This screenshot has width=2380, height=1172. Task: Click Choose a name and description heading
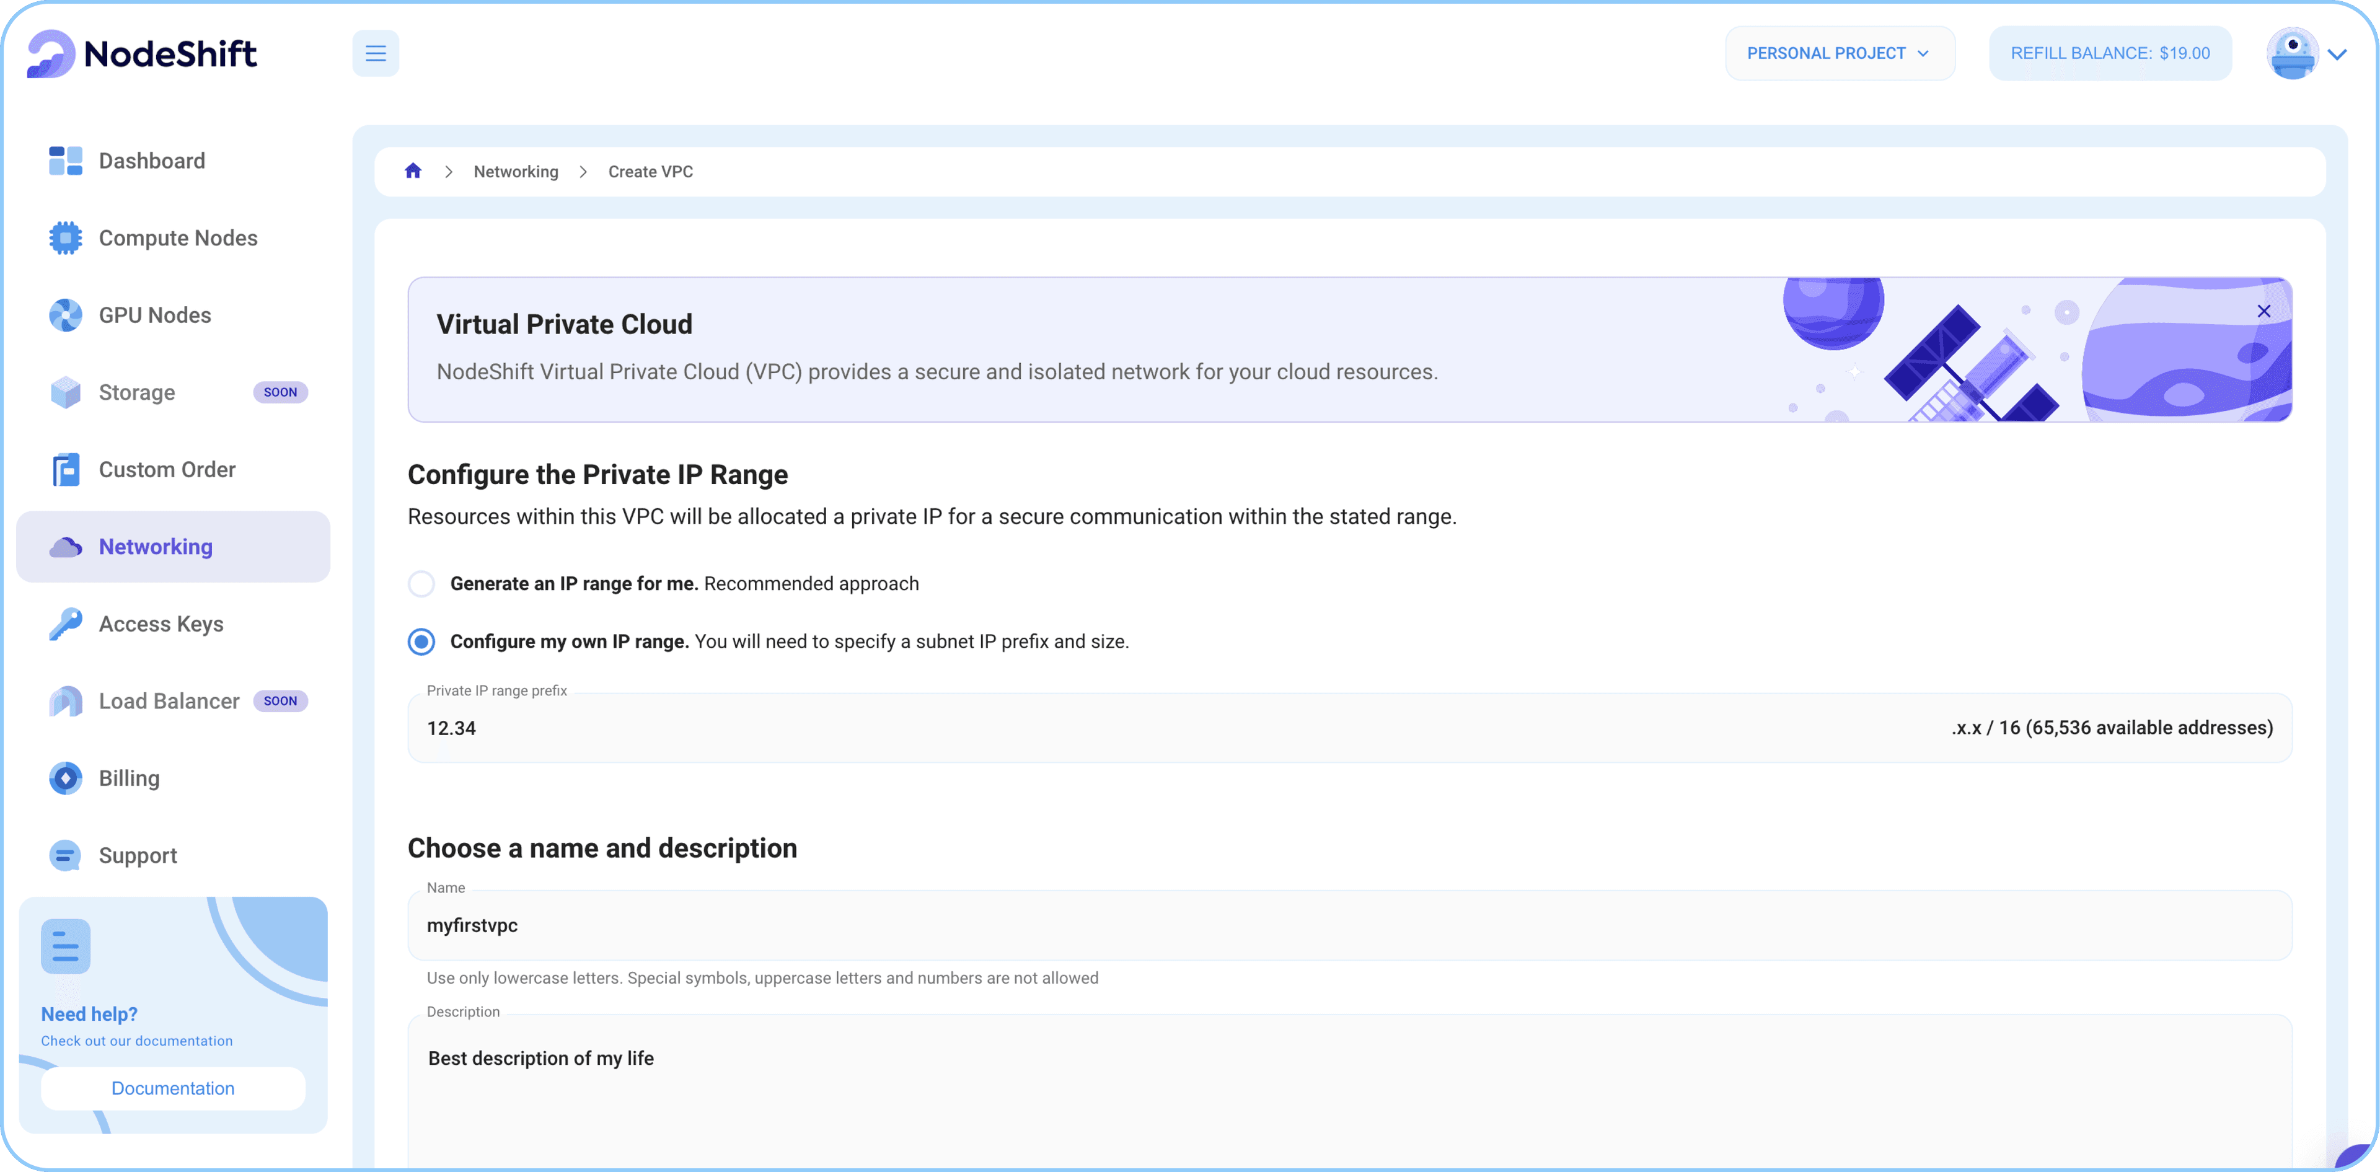click(602, 848)
